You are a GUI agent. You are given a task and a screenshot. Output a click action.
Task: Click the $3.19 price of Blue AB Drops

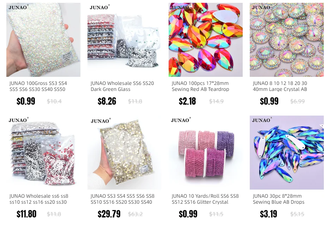[x=268, y=214]
